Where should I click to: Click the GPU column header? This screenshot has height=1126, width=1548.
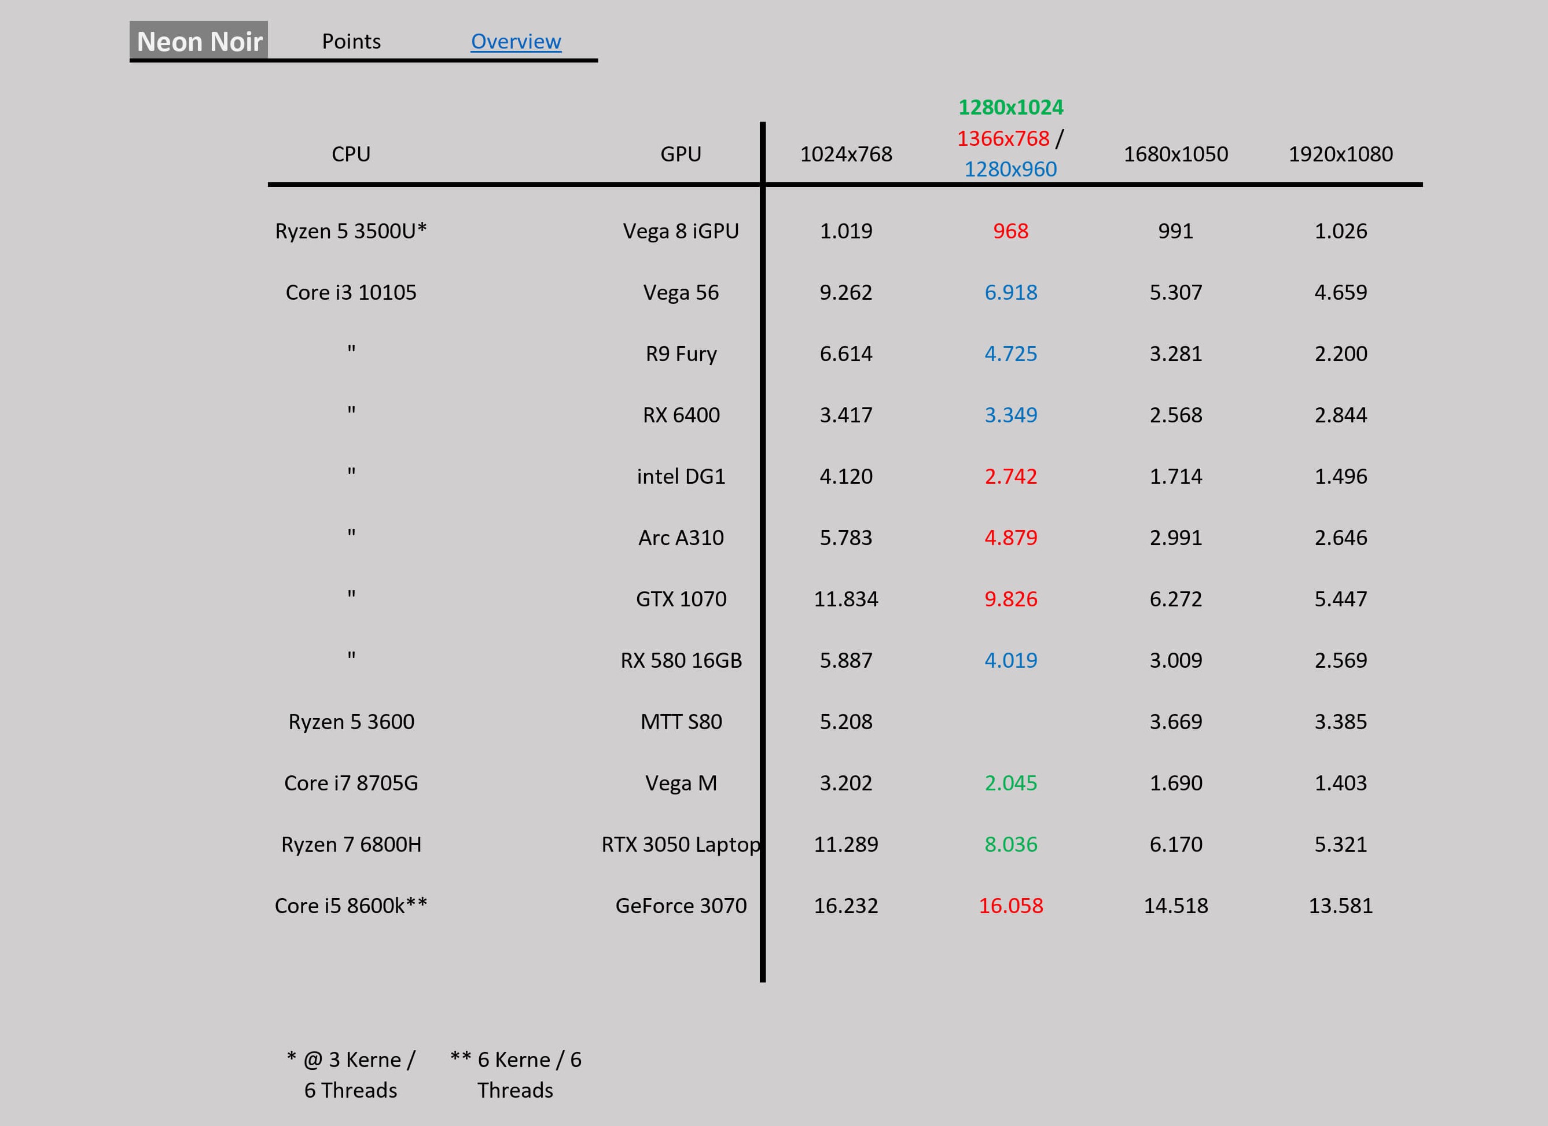pyautogui.click(x=681, y=154)
